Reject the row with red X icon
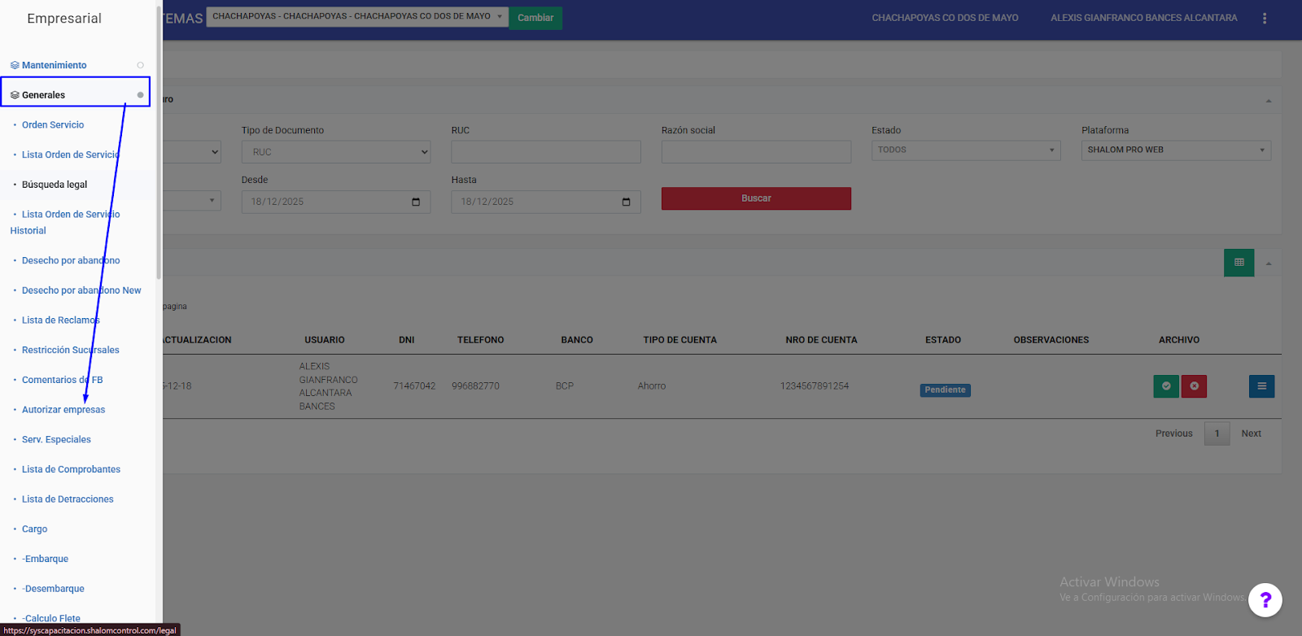 pyautogui.click(x=1194, y=386)
